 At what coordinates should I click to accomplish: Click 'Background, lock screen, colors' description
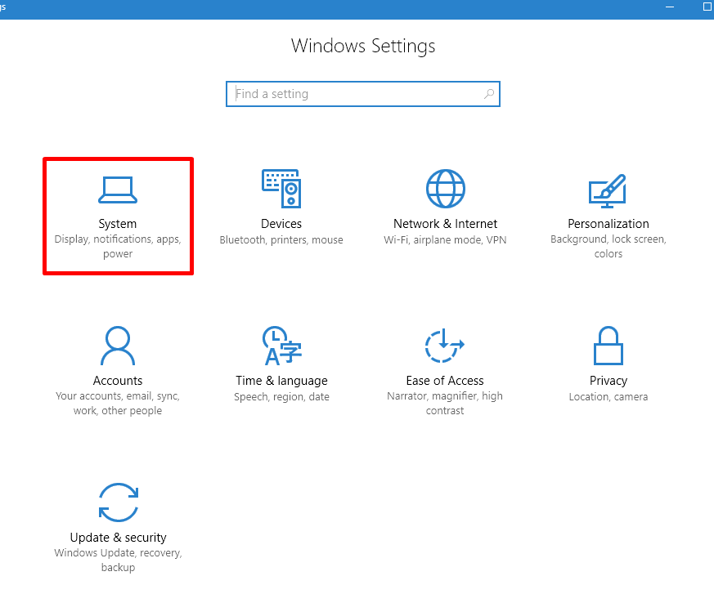click(x=608, y=246)
